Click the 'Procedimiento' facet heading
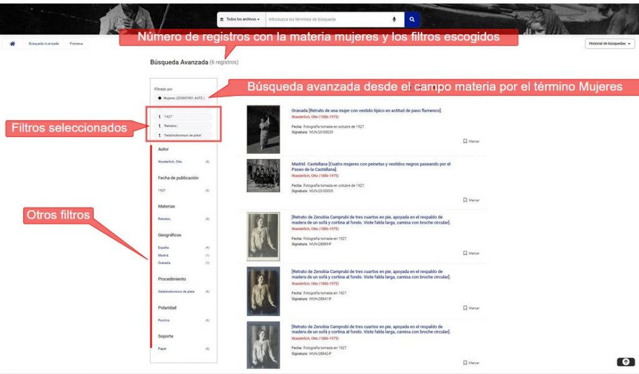Viewport: 639px width, 374px height. coord(172,279)
